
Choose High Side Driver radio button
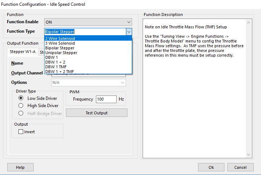click(x=21, y=105)
